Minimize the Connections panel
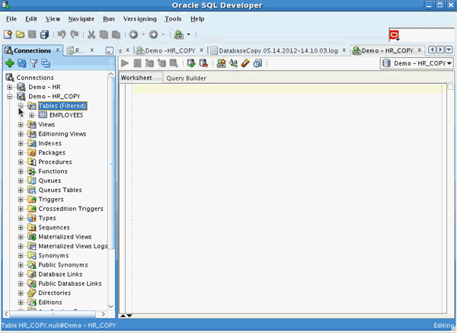The width and height of the screenshot is (457, 333). (109, 51)
